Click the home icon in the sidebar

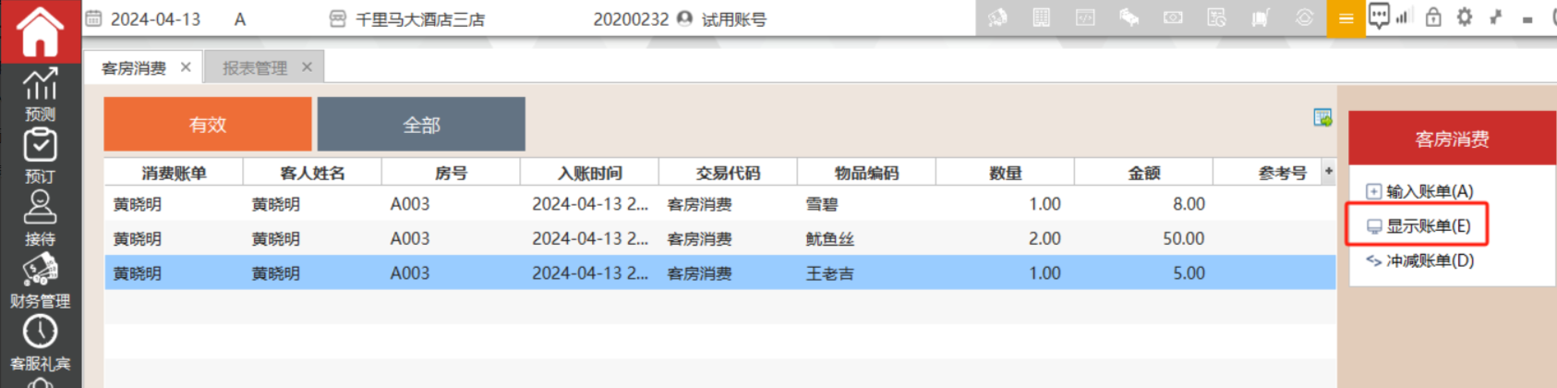point(40,31)
